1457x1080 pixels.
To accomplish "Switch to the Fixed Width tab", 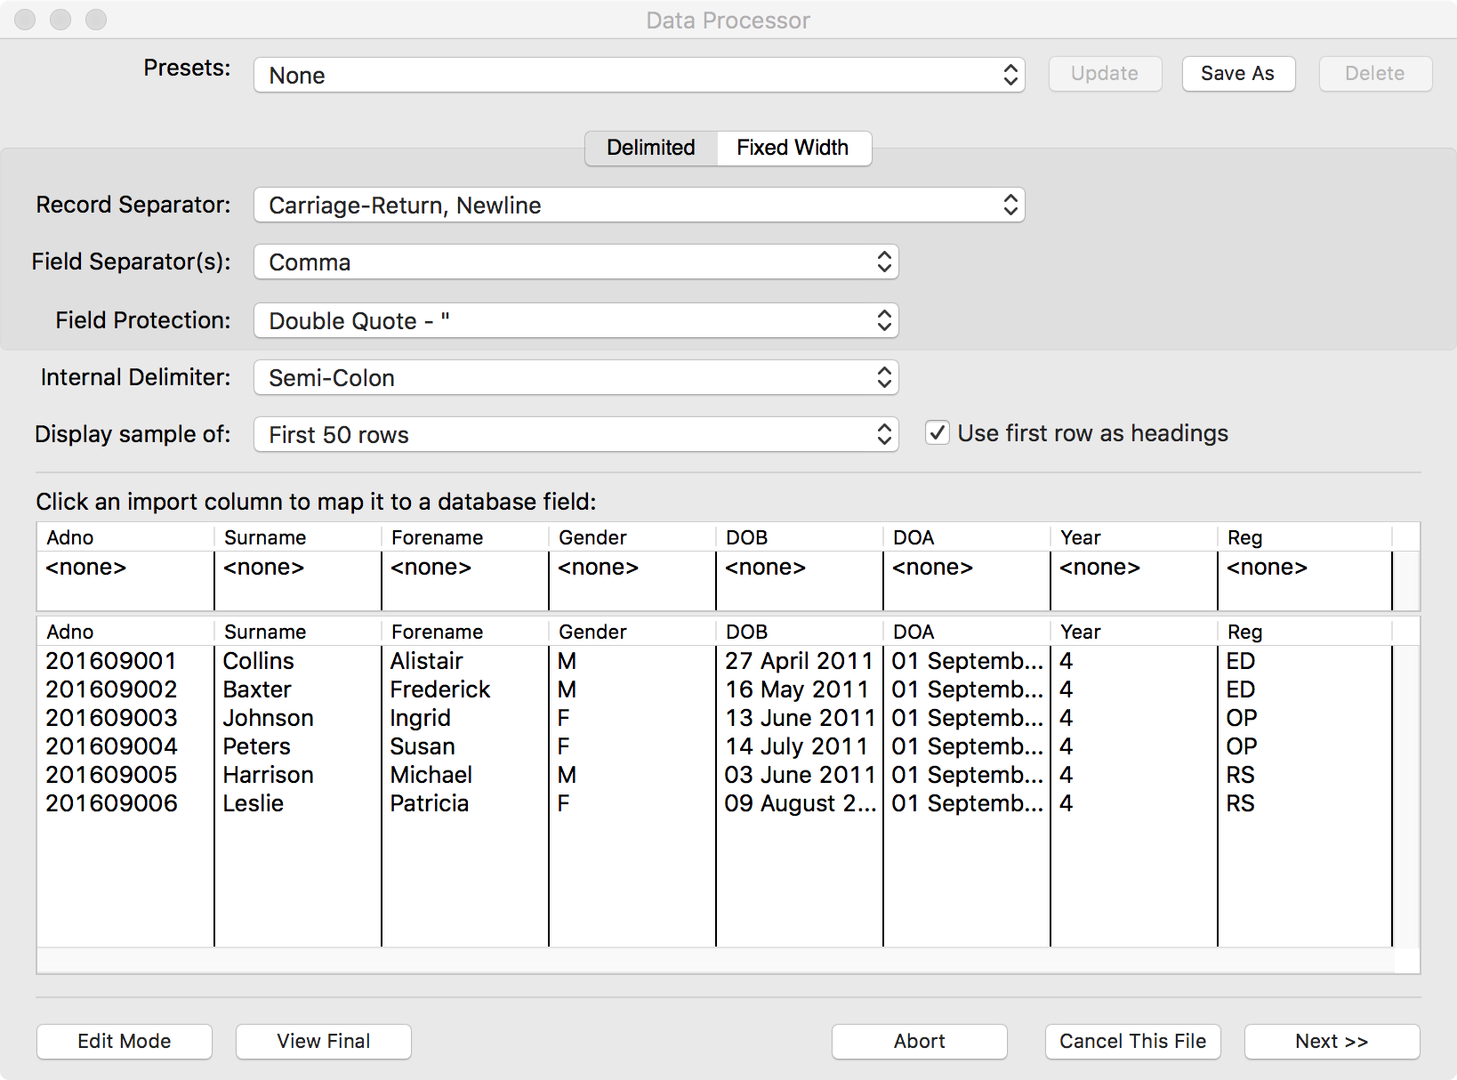I will [793, 148].
